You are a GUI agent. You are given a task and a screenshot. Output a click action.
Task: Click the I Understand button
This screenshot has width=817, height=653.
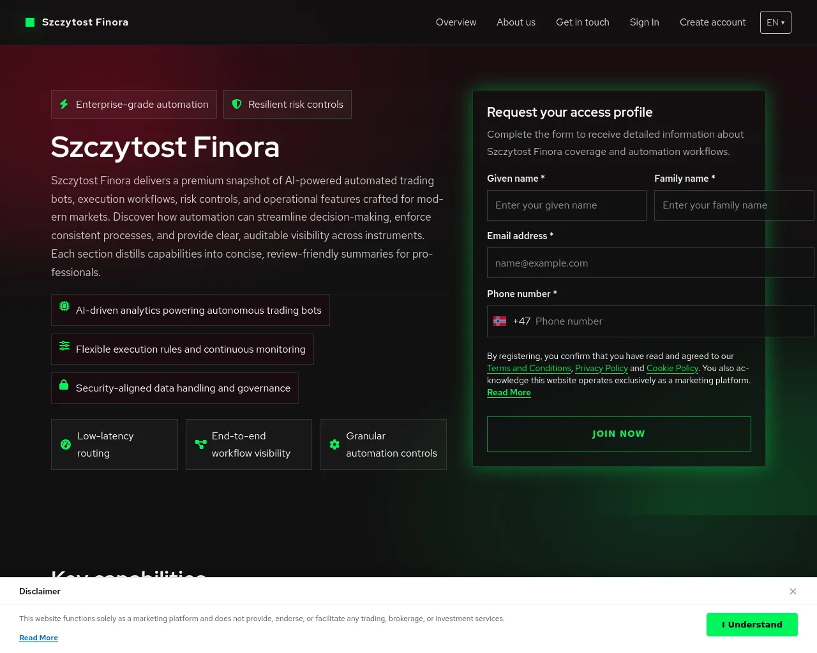point(752,625)
